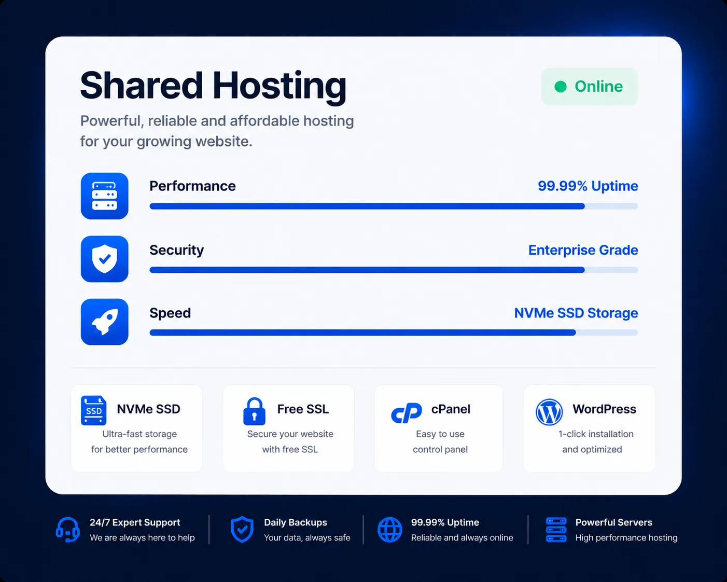This screenshot has width=727, height=582.
Task: Click the Performance progress bar
Action: [394, 206]
